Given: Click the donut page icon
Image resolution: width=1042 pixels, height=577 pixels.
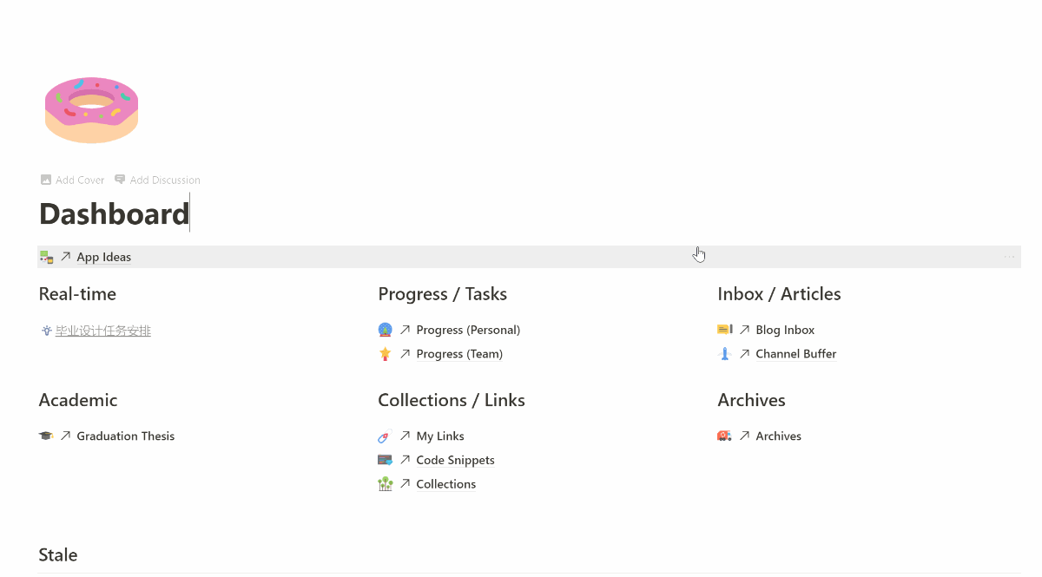Looking at the screenshot, I should pyautogui.click(x=91, y=110).
